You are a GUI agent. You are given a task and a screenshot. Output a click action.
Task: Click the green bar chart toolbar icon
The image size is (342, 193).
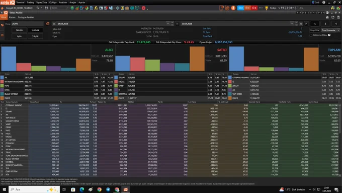77,8
